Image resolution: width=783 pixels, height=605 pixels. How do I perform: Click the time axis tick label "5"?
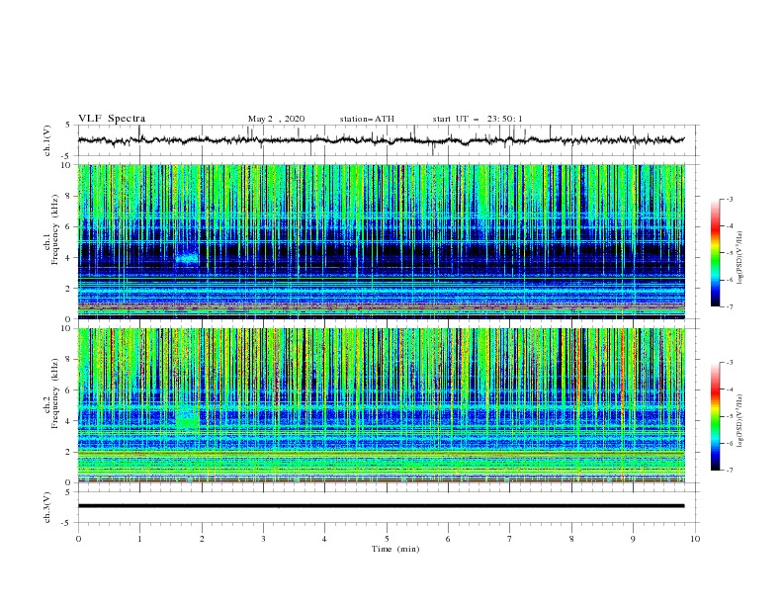click(x=387, y=539)
